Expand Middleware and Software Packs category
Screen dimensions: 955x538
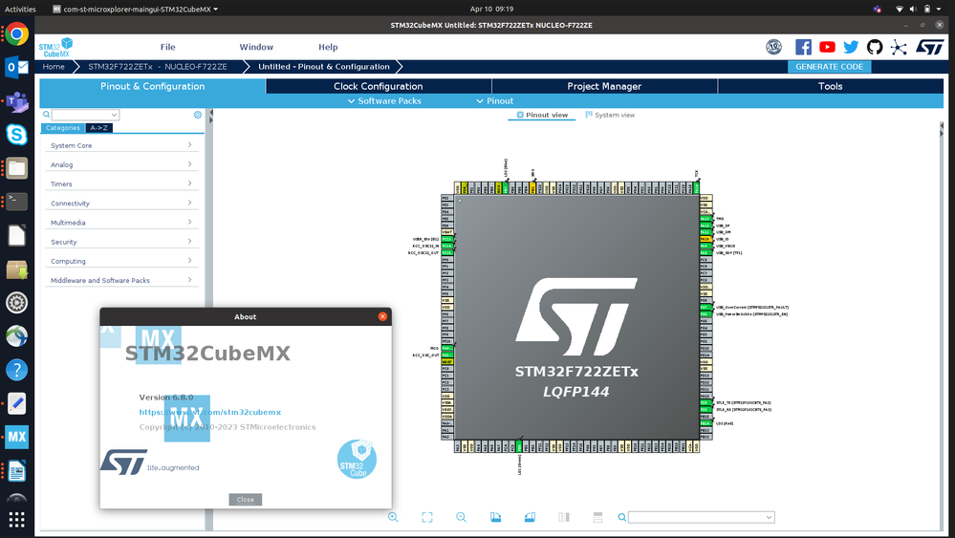click(121, 281)
